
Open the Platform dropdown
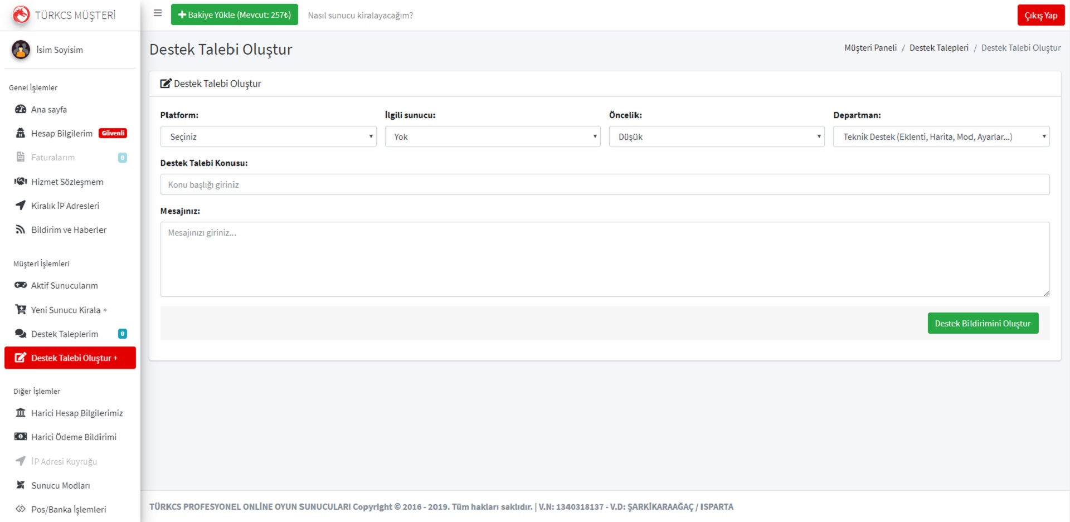coord(268,136)
